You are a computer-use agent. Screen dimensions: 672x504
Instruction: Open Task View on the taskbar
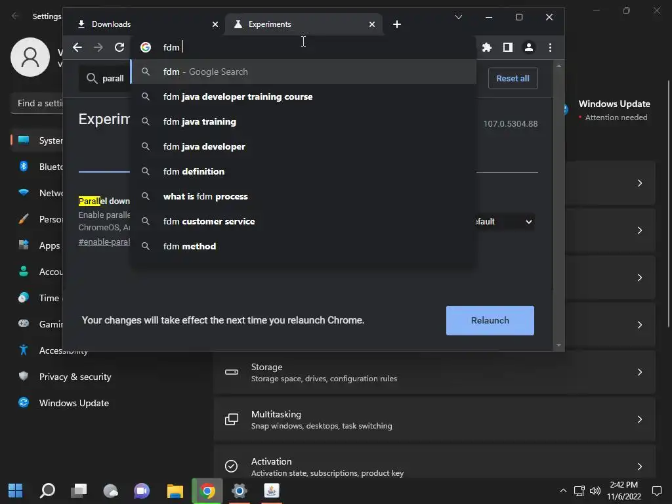tap(79, 491)
